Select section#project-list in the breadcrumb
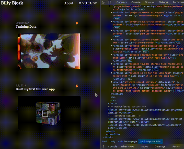Screen dimensions: 184x149 tap(151, 141)
